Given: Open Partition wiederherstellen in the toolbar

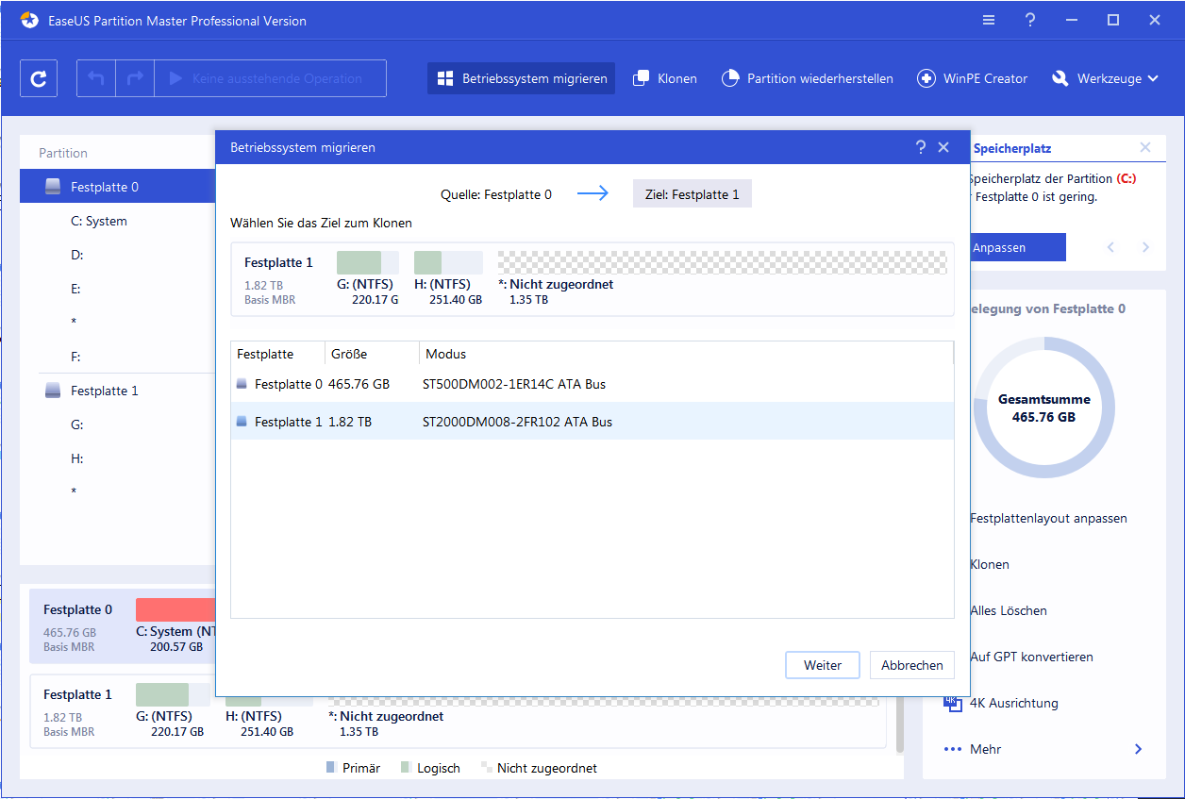Looking at the screenshot, I should pos(808,78).
